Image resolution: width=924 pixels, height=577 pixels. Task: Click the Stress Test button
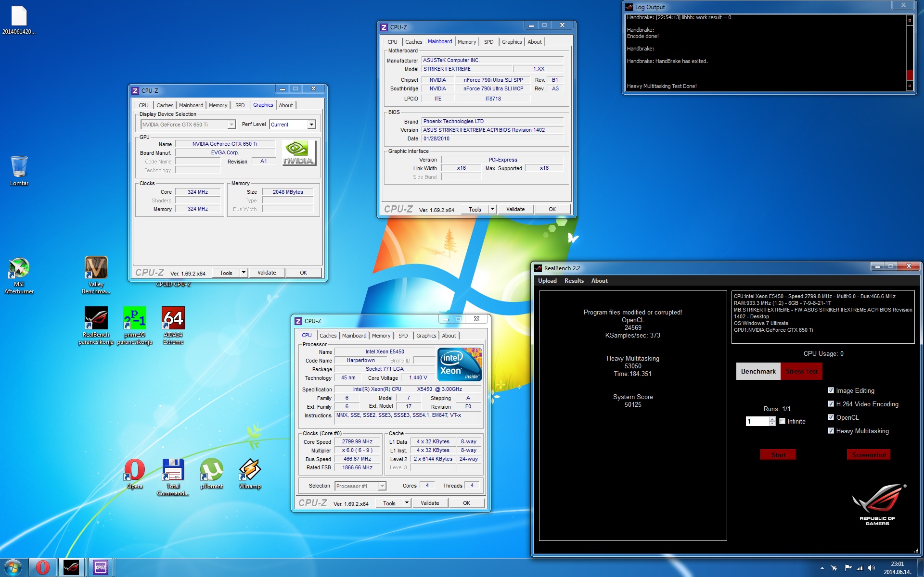coord(802,371)
